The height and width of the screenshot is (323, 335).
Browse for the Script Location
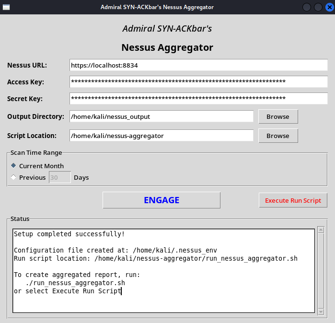[x=278, y=136]
